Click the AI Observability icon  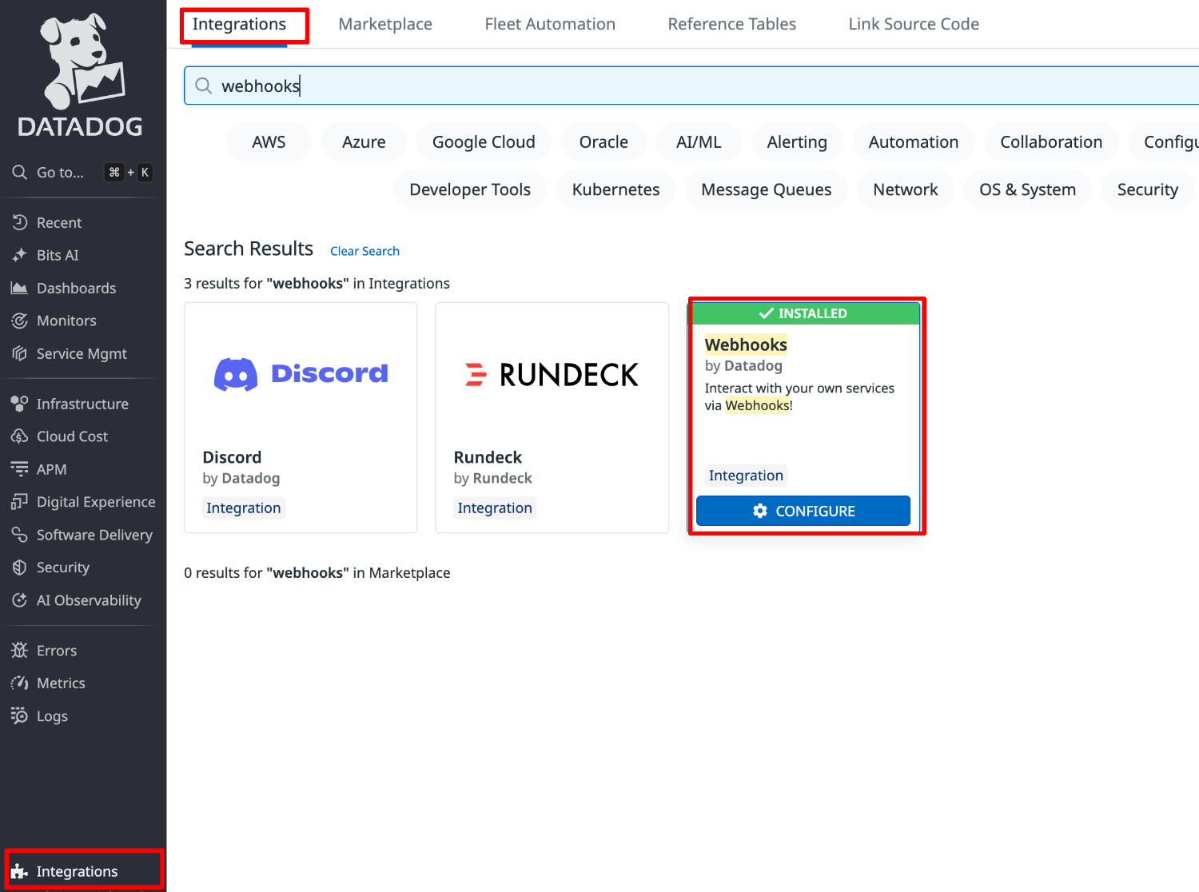(20, 600)
